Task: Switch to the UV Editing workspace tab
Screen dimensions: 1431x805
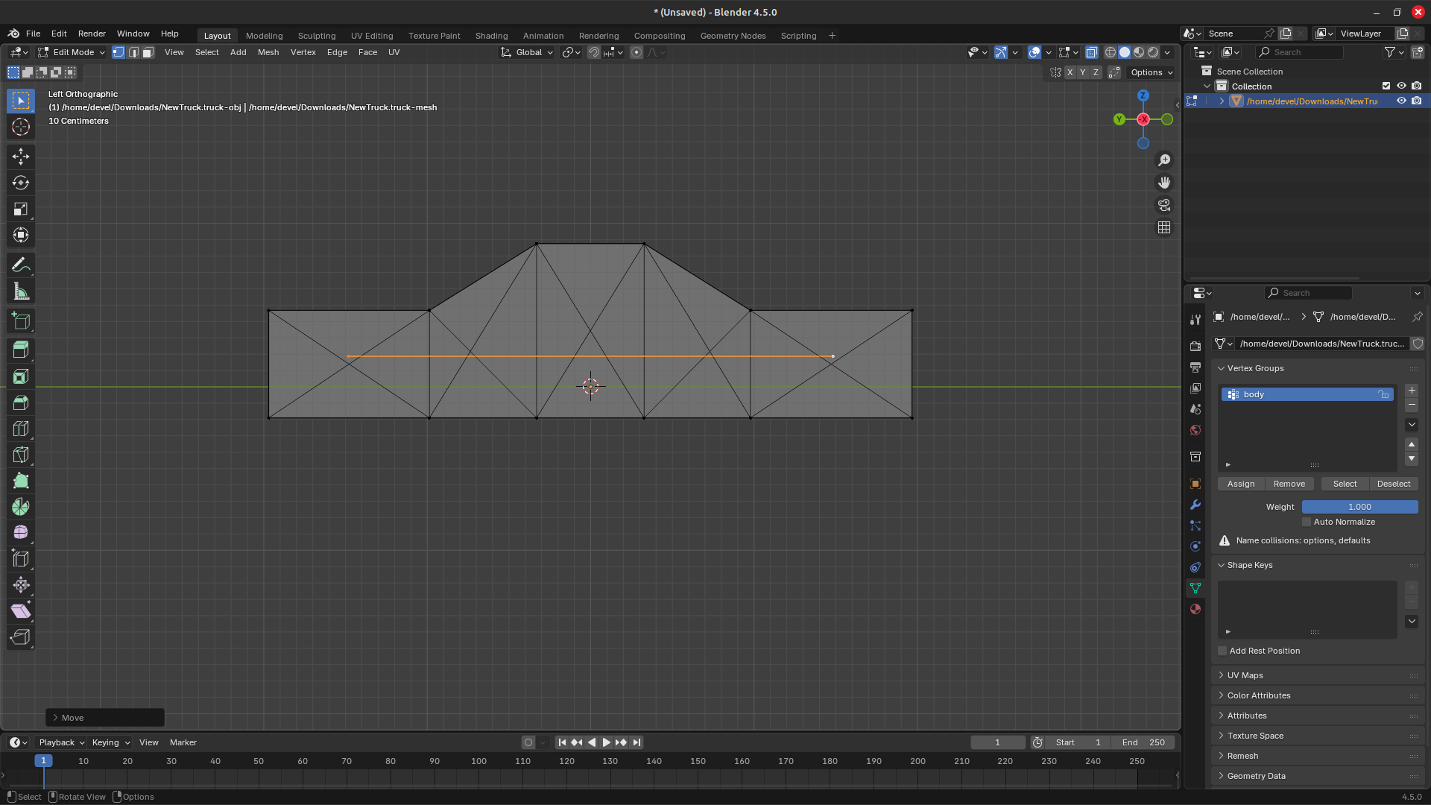Action: click(x=371, y=36)
